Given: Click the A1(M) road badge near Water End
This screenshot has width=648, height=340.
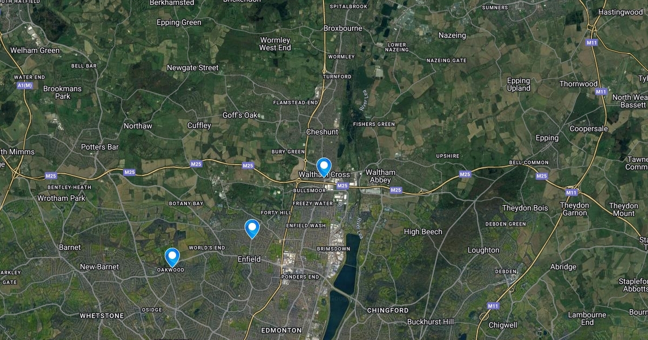Looking at the screenshot, I should click(x=24, y=85).
